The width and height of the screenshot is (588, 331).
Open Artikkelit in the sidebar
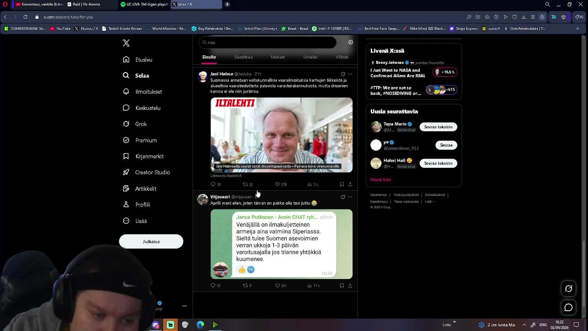pyautogui.click(x=139, y=188)
